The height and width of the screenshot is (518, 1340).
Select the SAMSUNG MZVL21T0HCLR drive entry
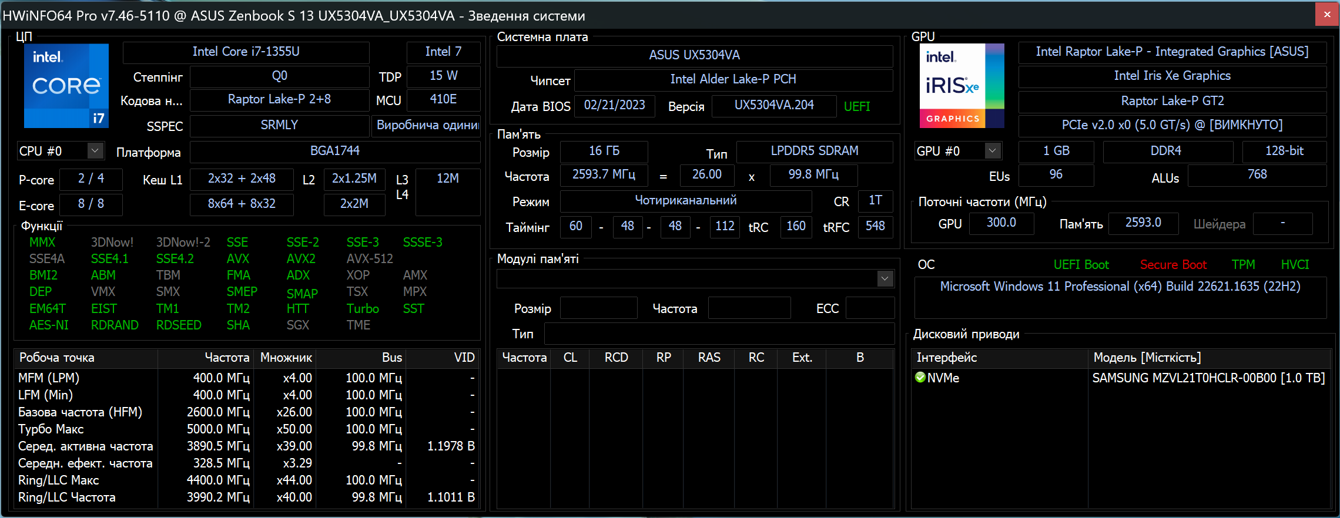1208,378
